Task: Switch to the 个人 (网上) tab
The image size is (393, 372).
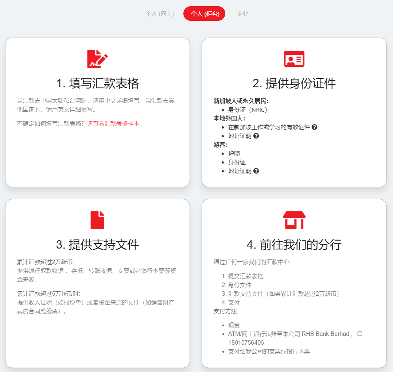Action: [x=159, y=14]
